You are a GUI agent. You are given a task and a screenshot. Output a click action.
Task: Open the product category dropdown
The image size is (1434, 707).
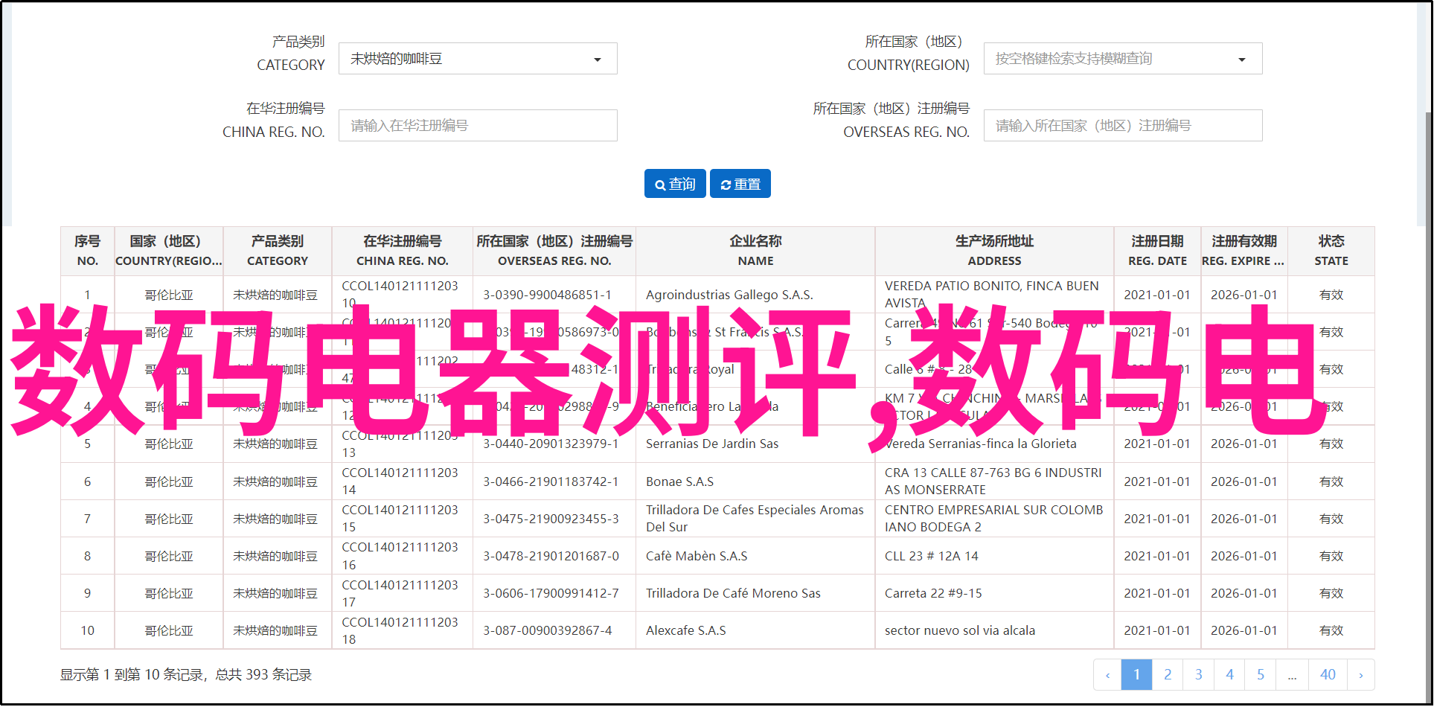477,59
